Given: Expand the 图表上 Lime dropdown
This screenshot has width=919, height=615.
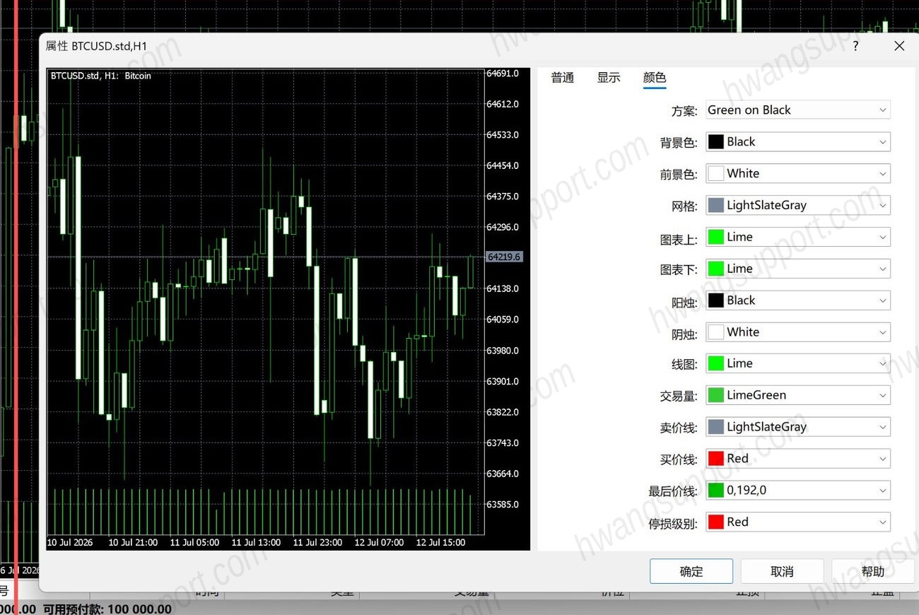Looking at the screenshot, I should pyautogui.click(x=798, y=237).
